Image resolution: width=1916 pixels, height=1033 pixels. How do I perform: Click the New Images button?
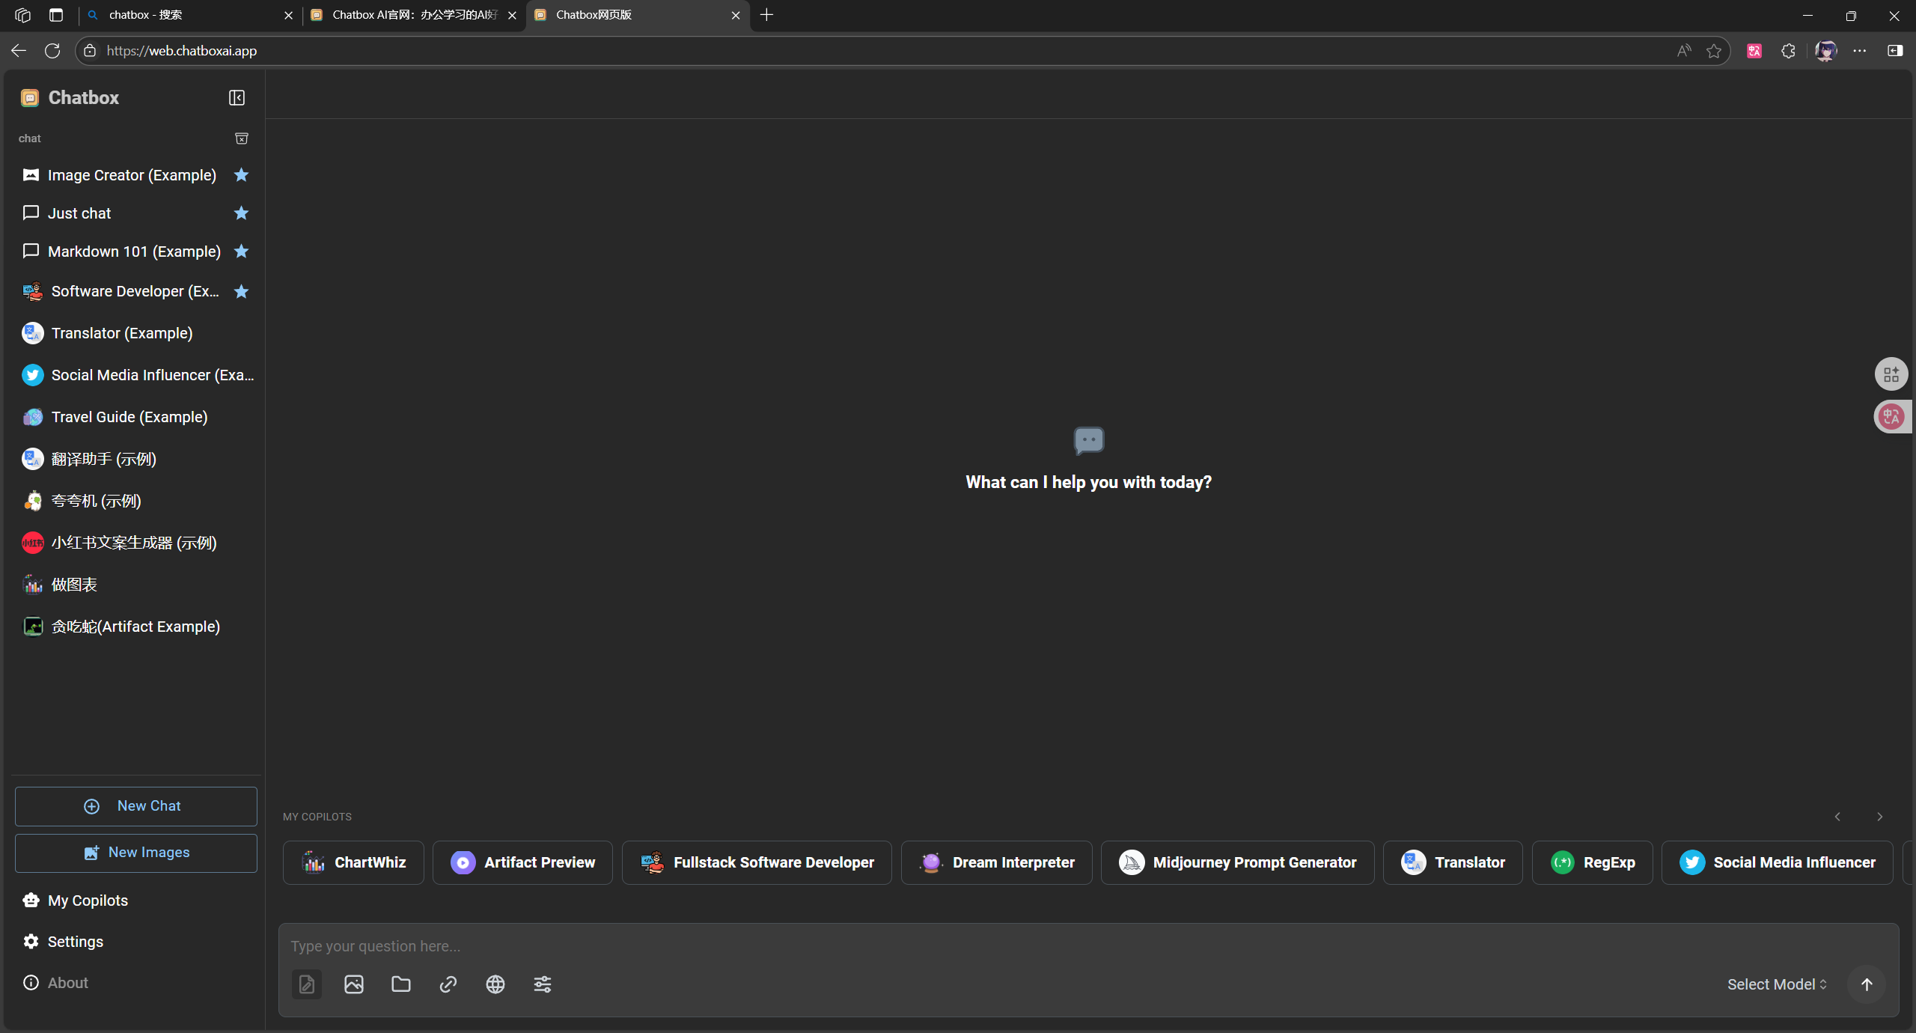[136, 853]
